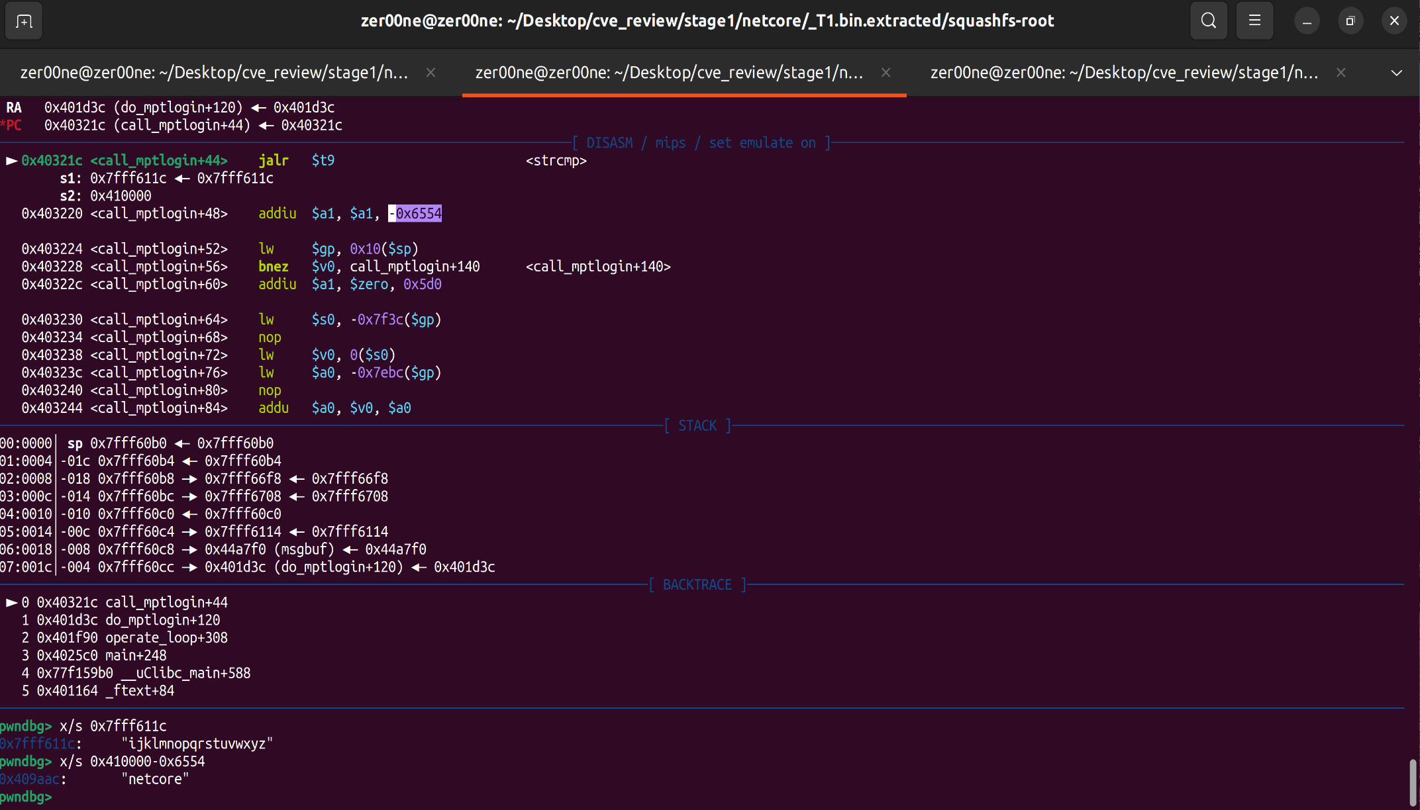Open the hamburger main menu
Screen dimensions: 1420x810
click(1254, 21)
